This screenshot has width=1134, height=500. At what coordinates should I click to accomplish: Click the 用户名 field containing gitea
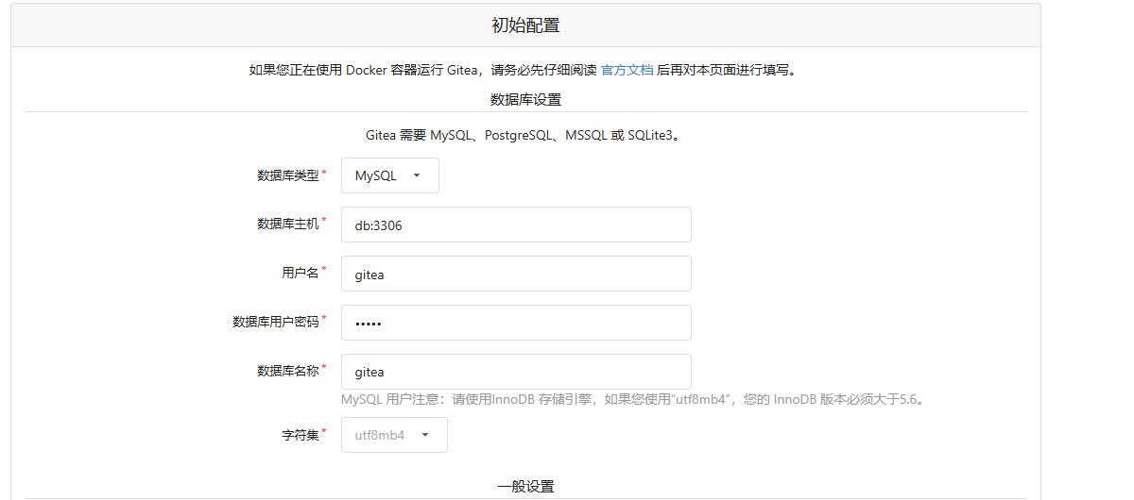[516, 274]
